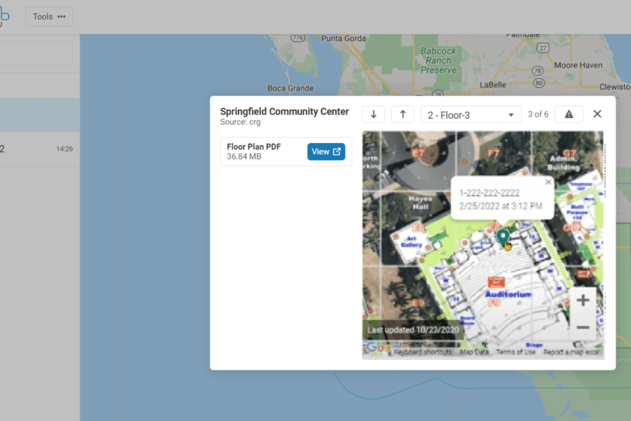The width and height of the screenshot is (631, 421).
Task: Dismiss the phone number info popup
Action: click(548, 182)
